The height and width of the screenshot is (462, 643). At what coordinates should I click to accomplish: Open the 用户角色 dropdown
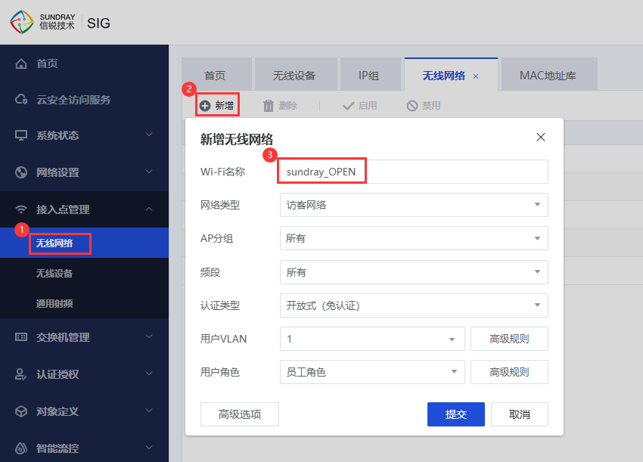point(372,372)
